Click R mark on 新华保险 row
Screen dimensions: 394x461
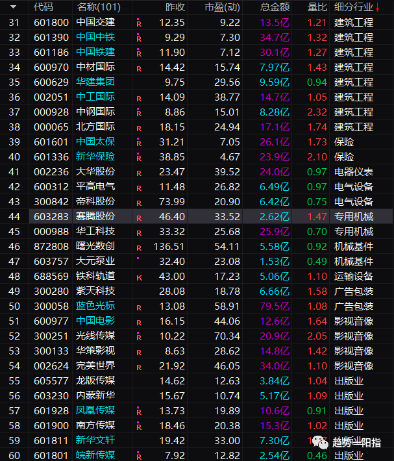pos(139,157)
